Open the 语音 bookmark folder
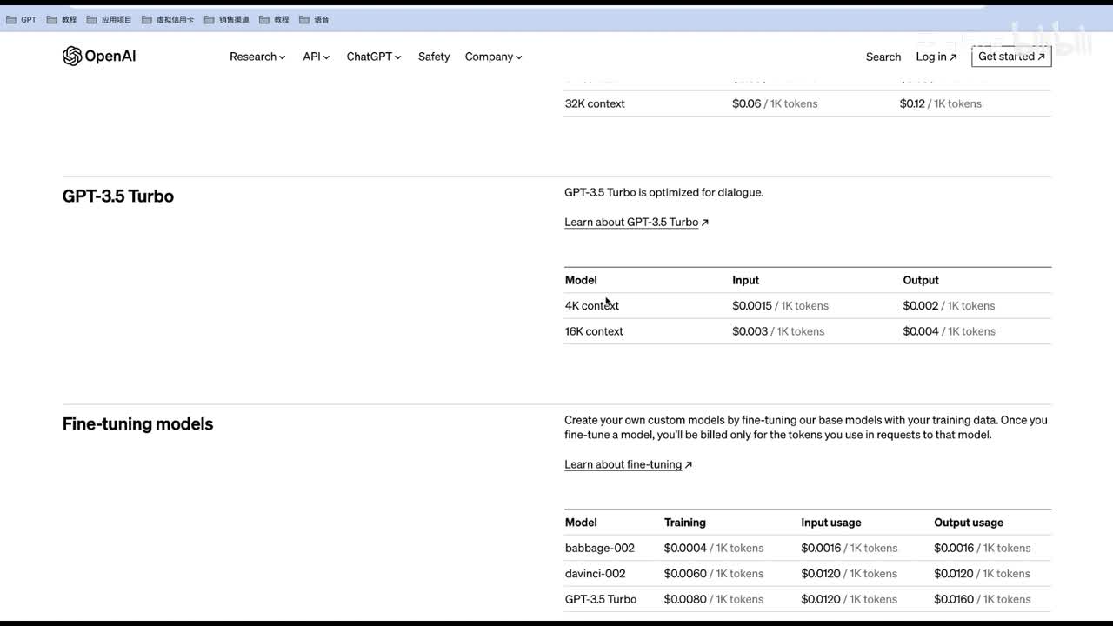Image resolution: width=1113 pixels, height=626 pixels. pyautogui.click(x=314, y=19)
